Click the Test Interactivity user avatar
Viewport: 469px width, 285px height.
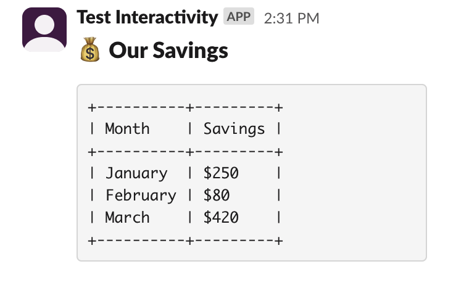pyautogui.click(x=44, y=30)
